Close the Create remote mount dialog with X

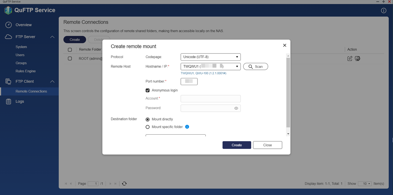coord(285,45)
